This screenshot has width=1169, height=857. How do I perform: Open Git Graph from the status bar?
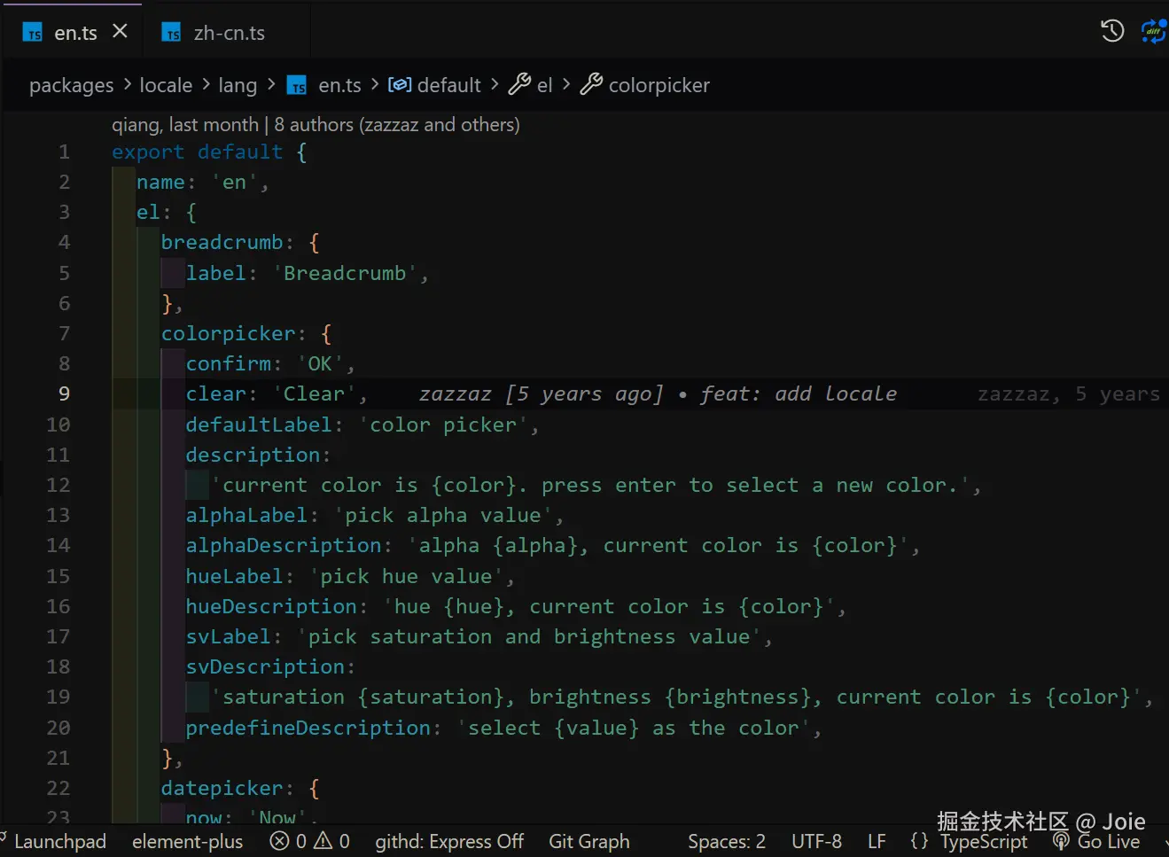(x=589, y=841)
